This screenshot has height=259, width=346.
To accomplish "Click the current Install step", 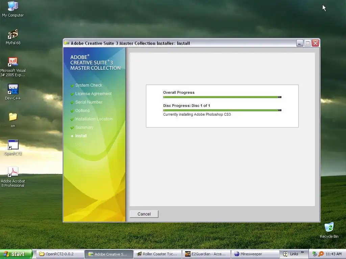I will (x=81, y=136).
